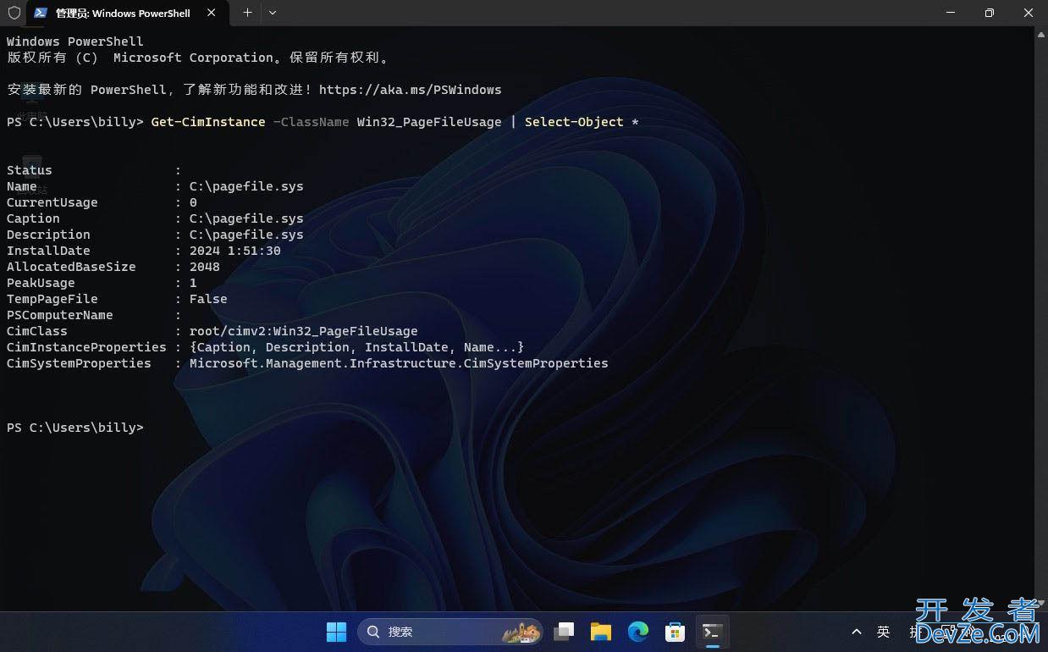1048x652 pixels.
Task: Click the Terminal icon in the taskbar
Action: 713,632
